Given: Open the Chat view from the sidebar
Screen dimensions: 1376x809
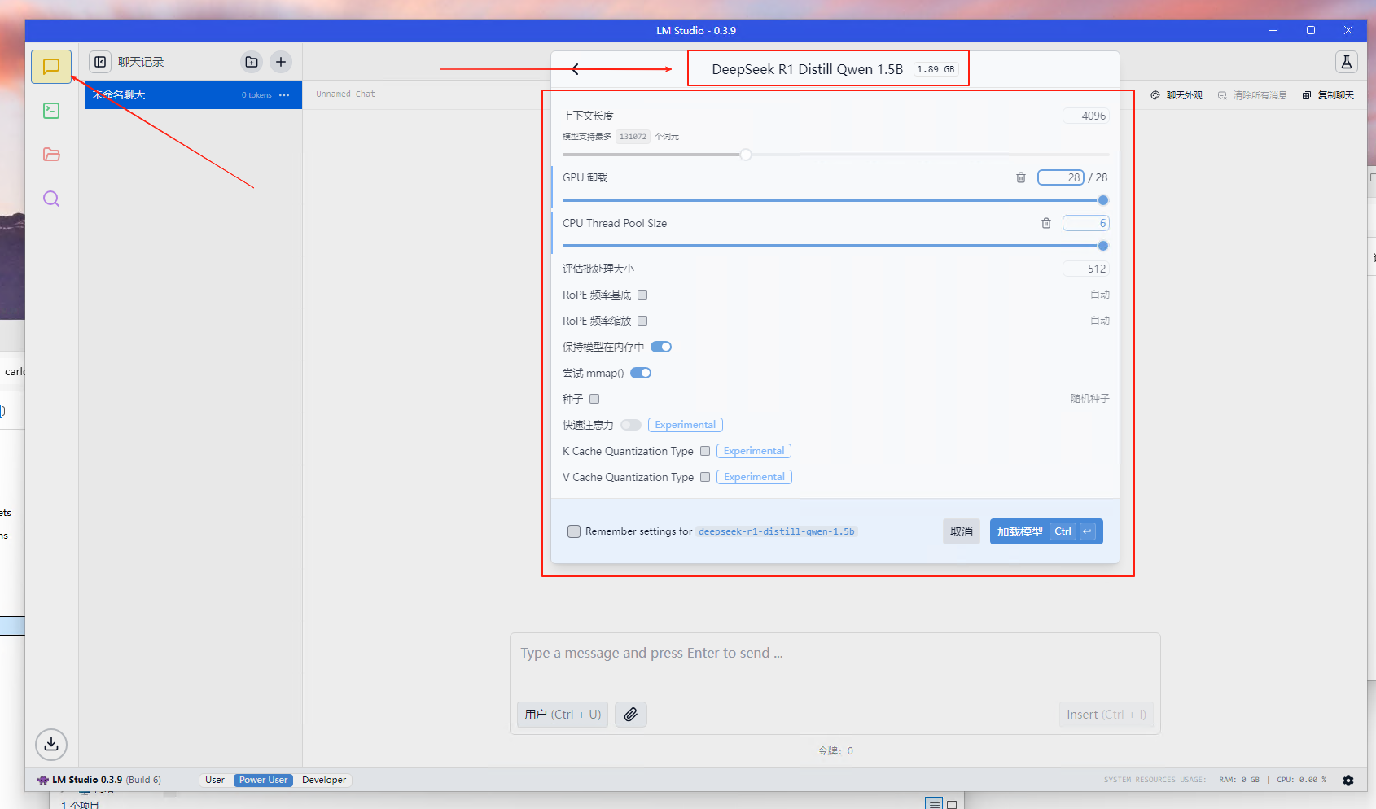Looking at the screenshot, I should point(51,67).
